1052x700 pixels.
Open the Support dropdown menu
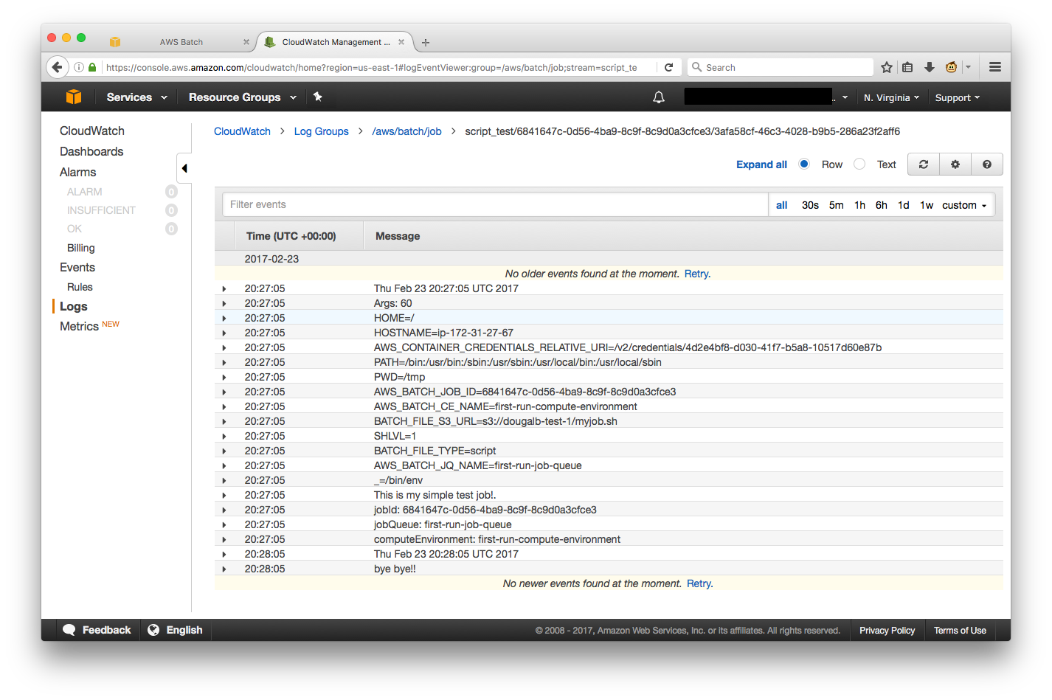958,97
